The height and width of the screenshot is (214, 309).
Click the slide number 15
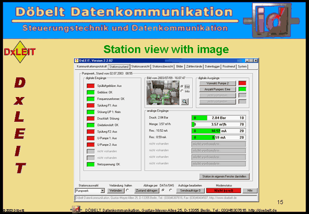pyautogui.click(x=280, y=202)
